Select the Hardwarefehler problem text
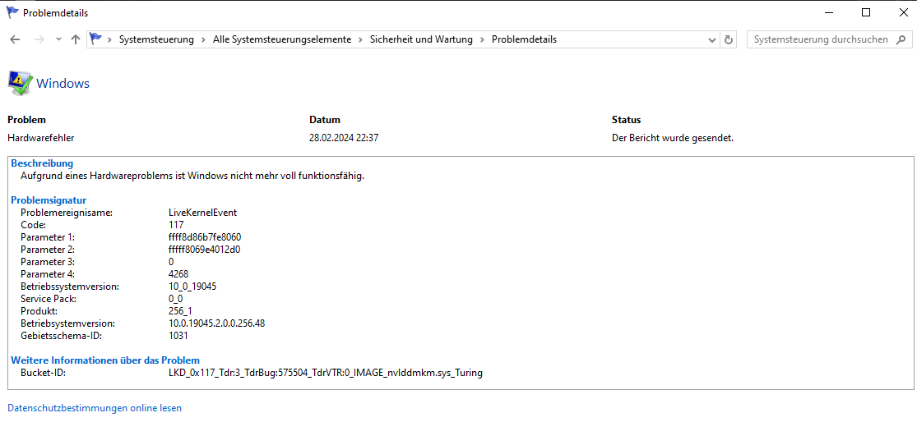This screenshot has width=917, height=422. click(x=40, y=138)
